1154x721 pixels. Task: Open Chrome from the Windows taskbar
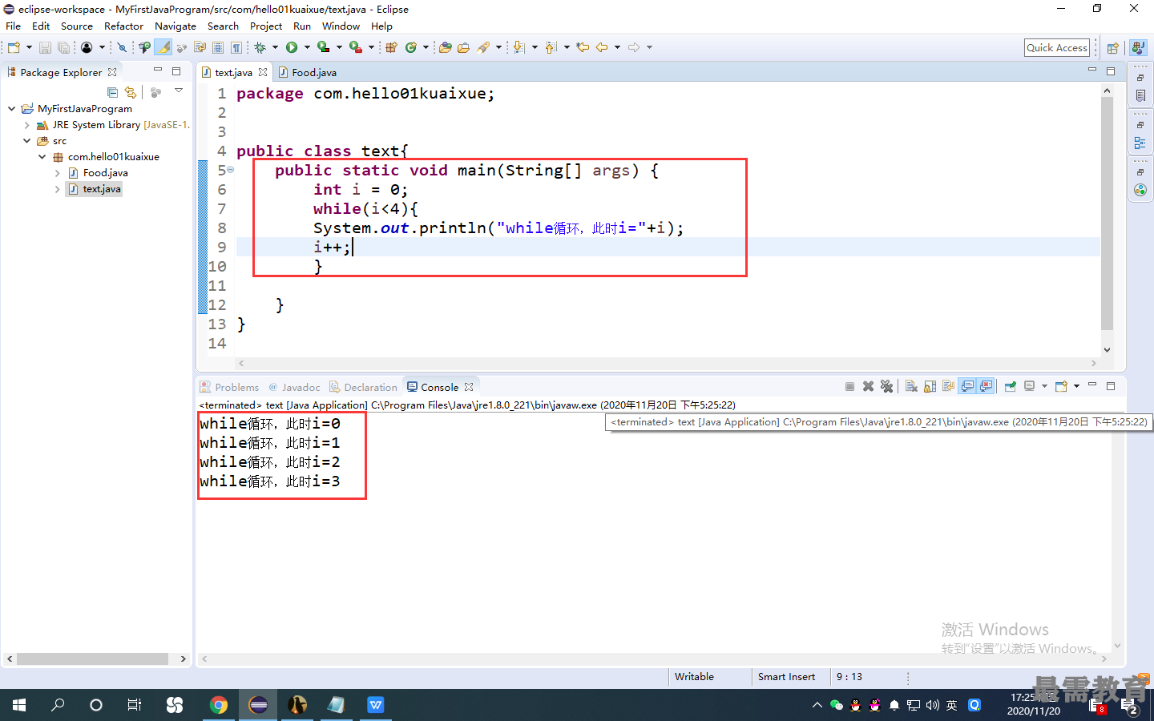[218, 705]
